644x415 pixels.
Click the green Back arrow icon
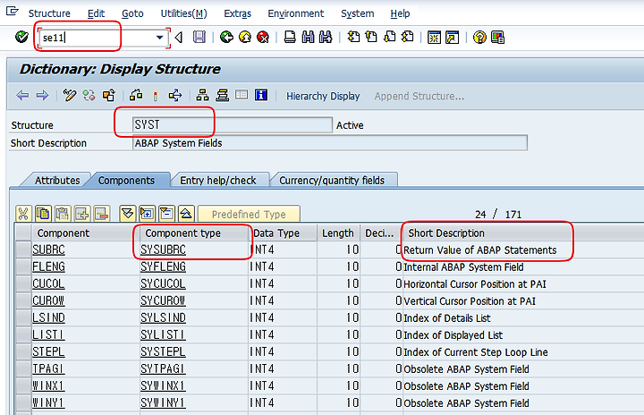(x=226, y=38)
